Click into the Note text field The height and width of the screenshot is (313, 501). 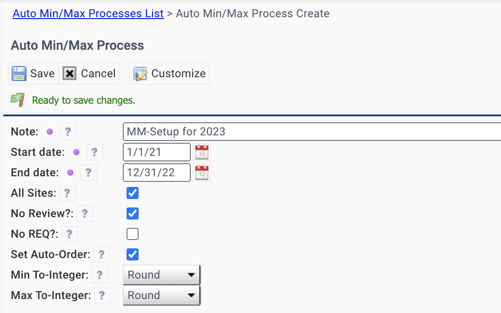(312, 132)
